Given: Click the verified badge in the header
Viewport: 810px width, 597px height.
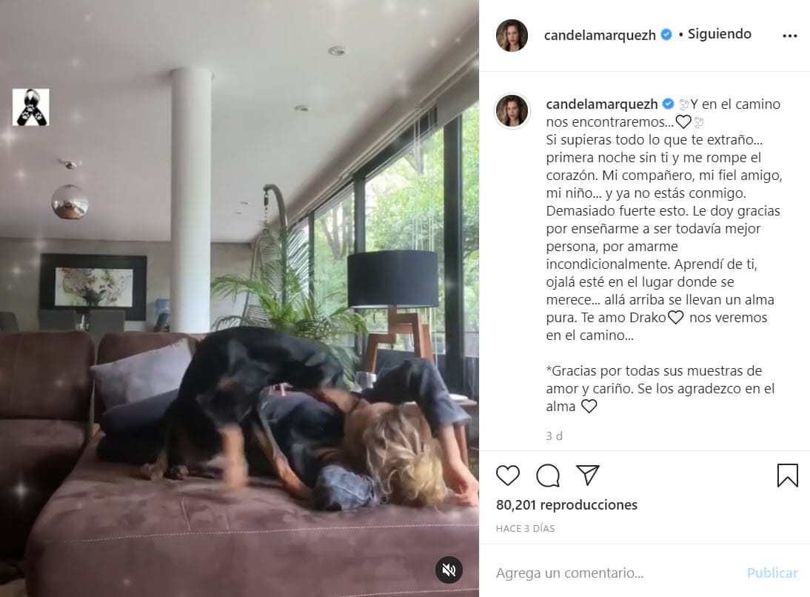Looking at the screenshot, I should [666, 35].
